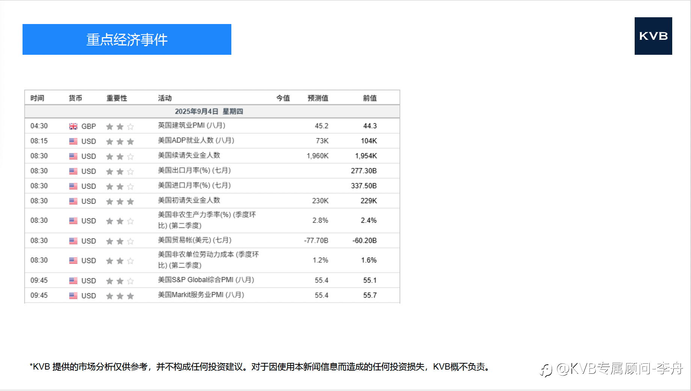Click the 预测值 column header
Image resolution: width=691 pixels, height=391 pixels.
tap(318, 98)
